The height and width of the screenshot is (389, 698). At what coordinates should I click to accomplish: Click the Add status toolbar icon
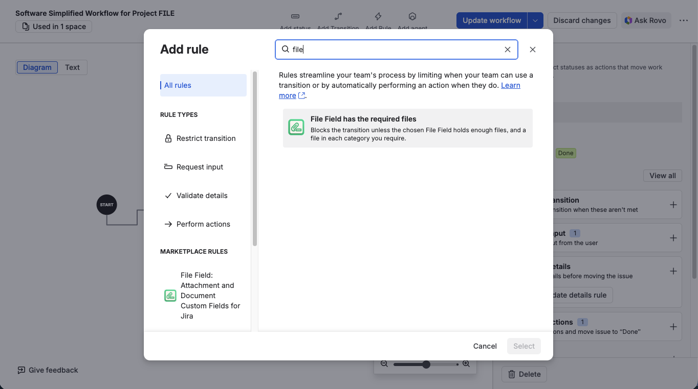[x=295, y=16]
